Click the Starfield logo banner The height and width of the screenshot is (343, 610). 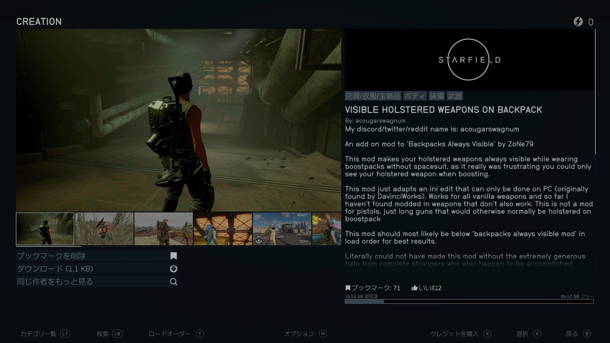point(470,59)
